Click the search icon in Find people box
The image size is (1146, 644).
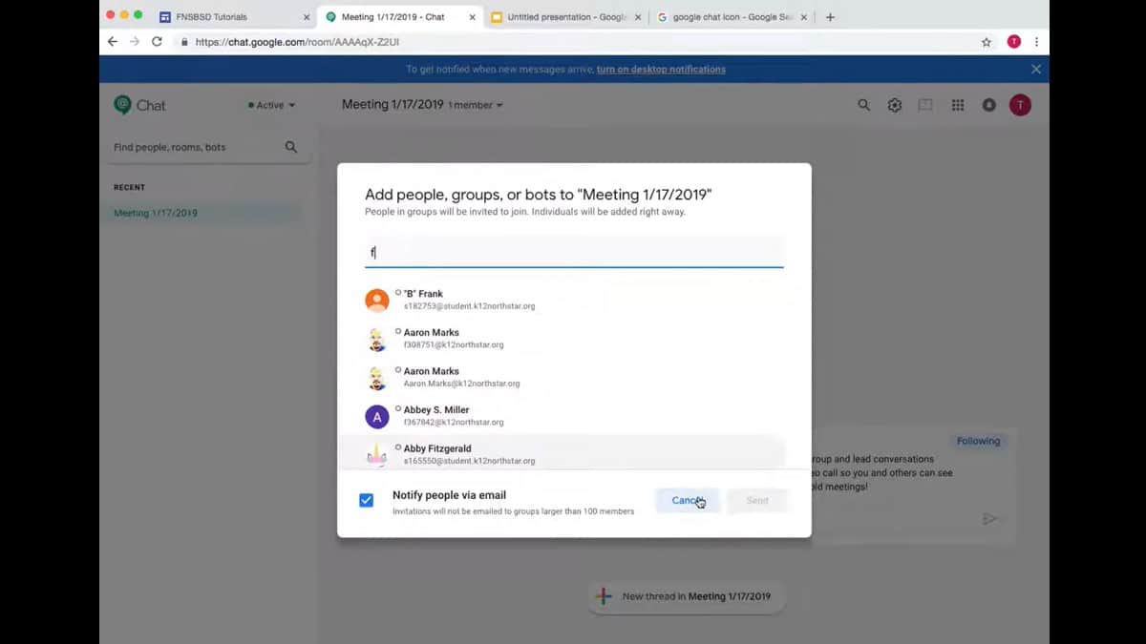(x=291, y=147)
